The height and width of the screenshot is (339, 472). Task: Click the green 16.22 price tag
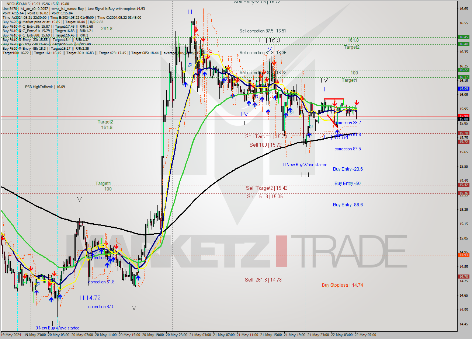click(x=464, y=70)
